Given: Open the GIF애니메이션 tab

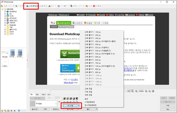Looking at the screenshot, I should (77, 6).
